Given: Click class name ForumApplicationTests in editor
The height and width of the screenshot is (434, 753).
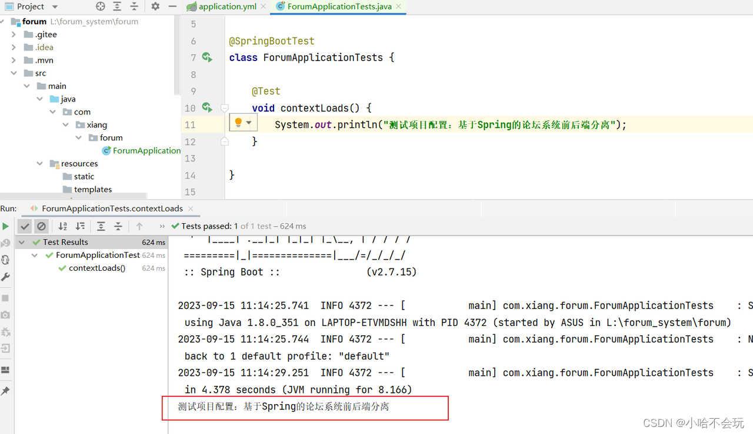Looking at the screenshot, I should coord(323,58).
